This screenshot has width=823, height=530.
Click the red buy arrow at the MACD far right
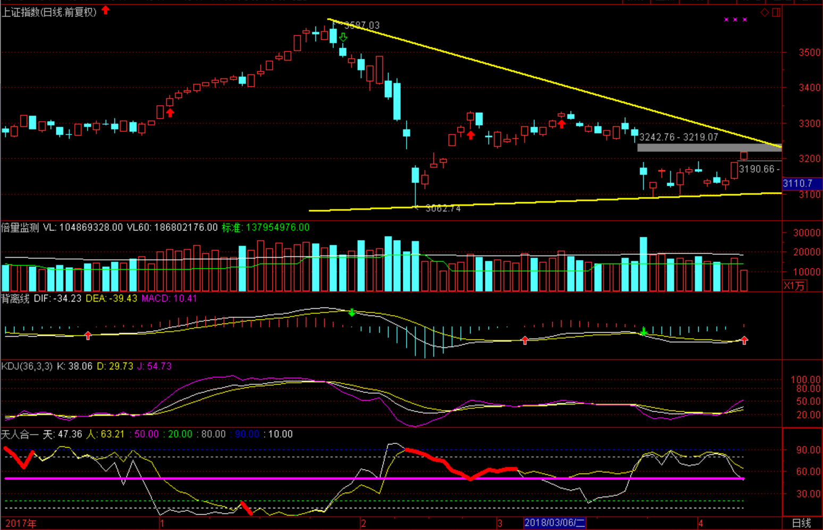(x=744, y=340)
